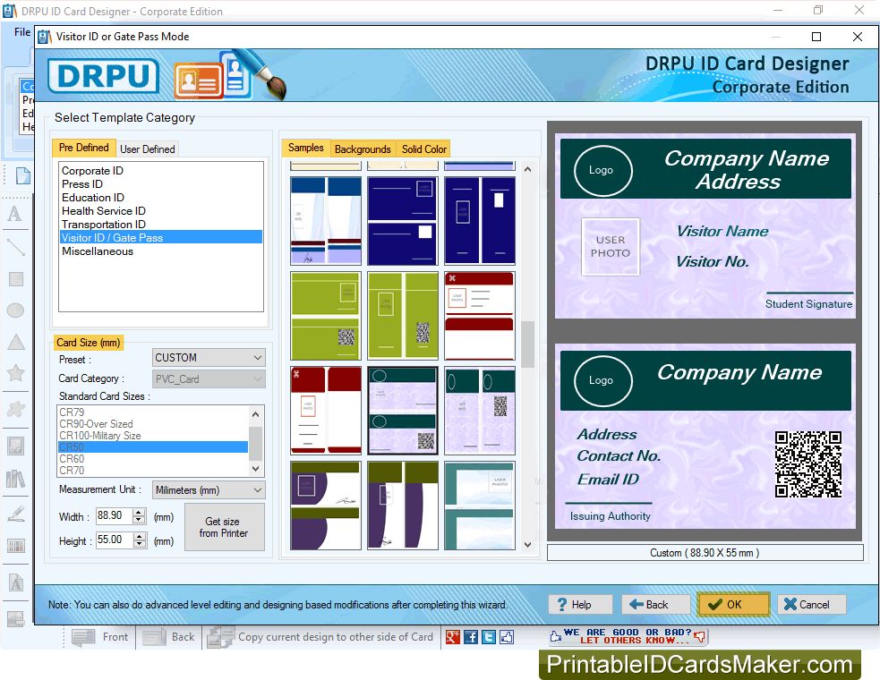
Task: Select CR79 standard card size
Action: [x=153, y=412]
